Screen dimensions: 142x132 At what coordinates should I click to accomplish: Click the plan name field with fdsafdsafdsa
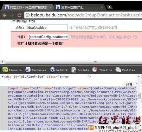(x=47, y=28)
